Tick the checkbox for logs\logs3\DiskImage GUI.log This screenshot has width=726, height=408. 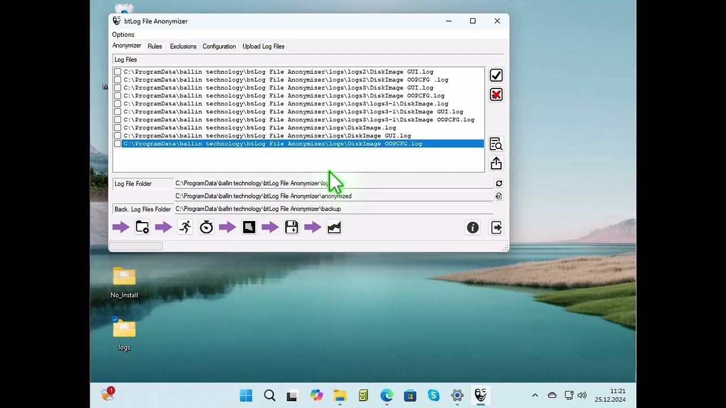point(117,88)
